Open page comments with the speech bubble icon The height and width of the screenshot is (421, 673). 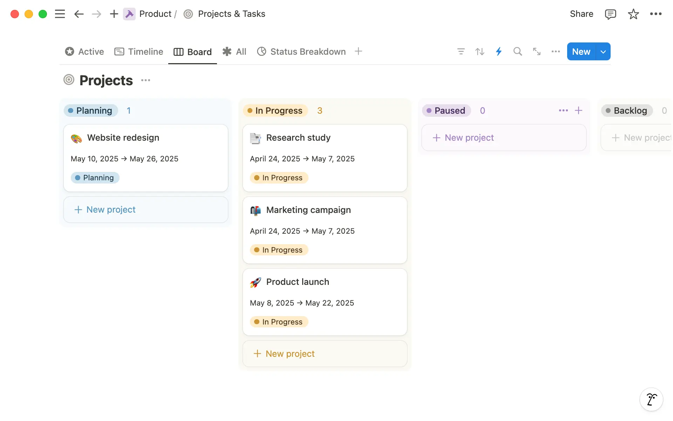pyautogui.click(x=610, y=14)
